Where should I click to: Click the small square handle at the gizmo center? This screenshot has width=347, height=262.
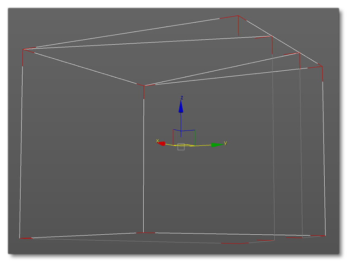click(x=181, y=145)
